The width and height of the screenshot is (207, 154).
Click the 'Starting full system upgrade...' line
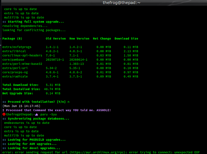coord(33,22)
